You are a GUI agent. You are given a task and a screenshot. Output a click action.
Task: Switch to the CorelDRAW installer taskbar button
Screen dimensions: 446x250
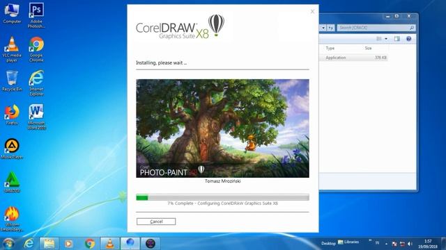click(x=130, y=244)
